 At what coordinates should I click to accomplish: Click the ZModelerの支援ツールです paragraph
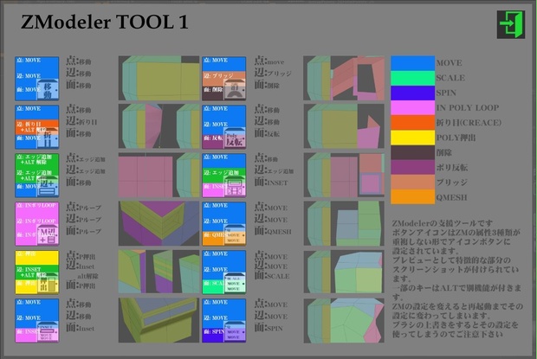pyautogui.click(x=457, y=279)
